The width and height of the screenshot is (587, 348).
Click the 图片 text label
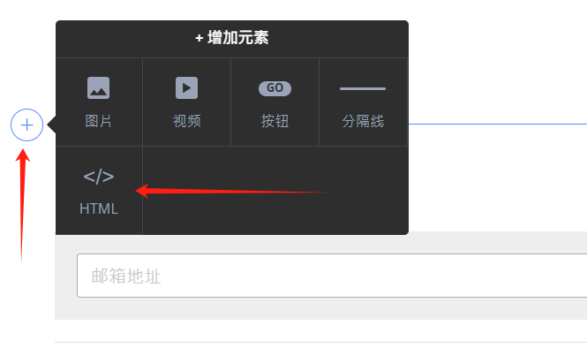point(99,121)
